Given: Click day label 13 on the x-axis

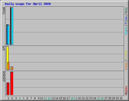Looking at the screenshot, I should (53, 98).
